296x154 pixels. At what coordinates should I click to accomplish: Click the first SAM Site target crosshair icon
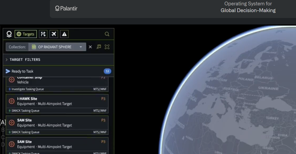[12, 123]
